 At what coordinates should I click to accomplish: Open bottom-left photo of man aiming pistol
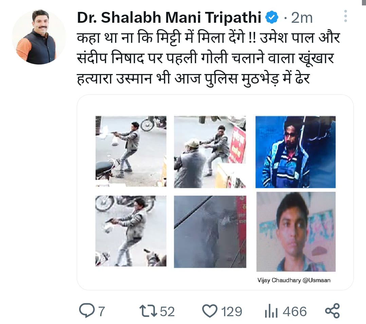131,231
